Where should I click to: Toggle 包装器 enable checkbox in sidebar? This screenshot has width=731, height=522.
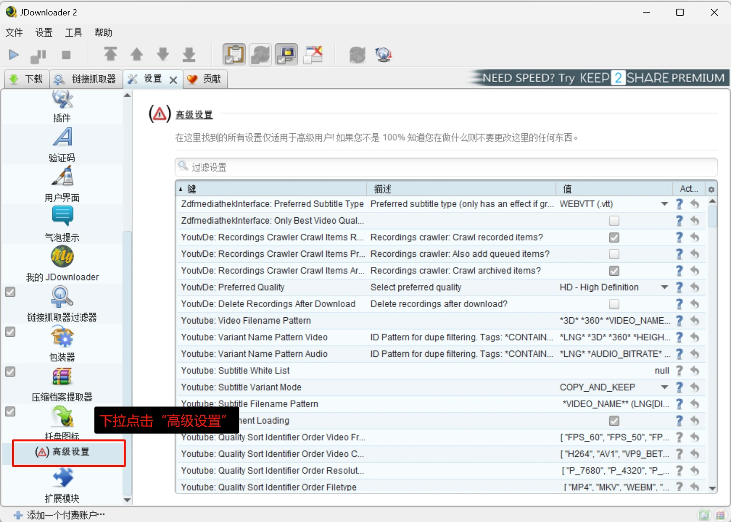click(x=10, y=332)
